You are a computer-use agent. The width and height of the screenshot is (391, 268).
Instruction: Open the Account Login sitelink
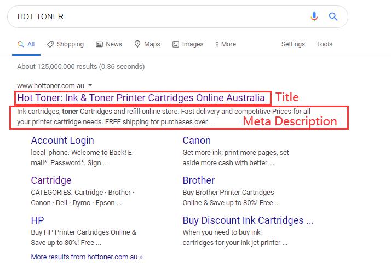point(62,141)
